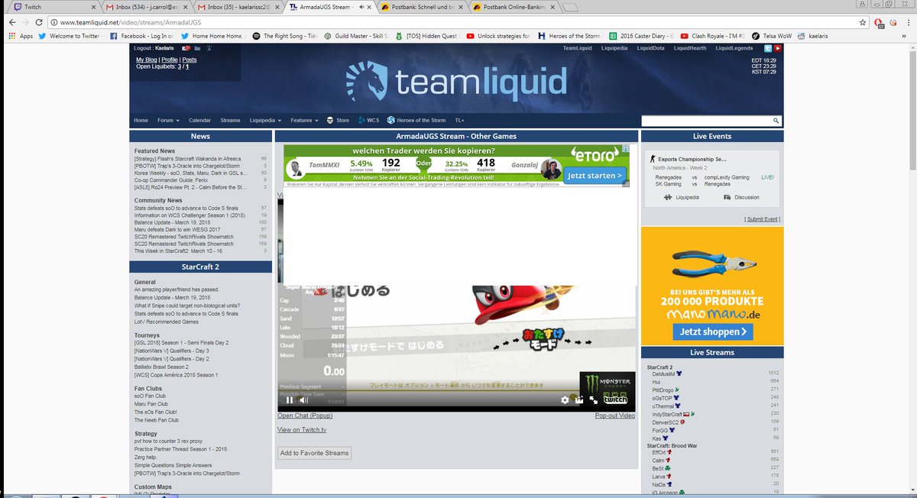
Task: Open LiquidHearth link in top header
Action: 690,48
